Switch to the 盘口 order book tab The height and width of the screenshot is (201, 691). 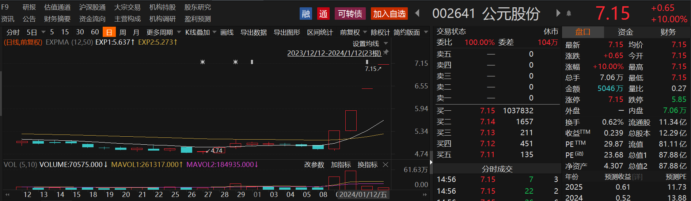click(x=583, y=32)
